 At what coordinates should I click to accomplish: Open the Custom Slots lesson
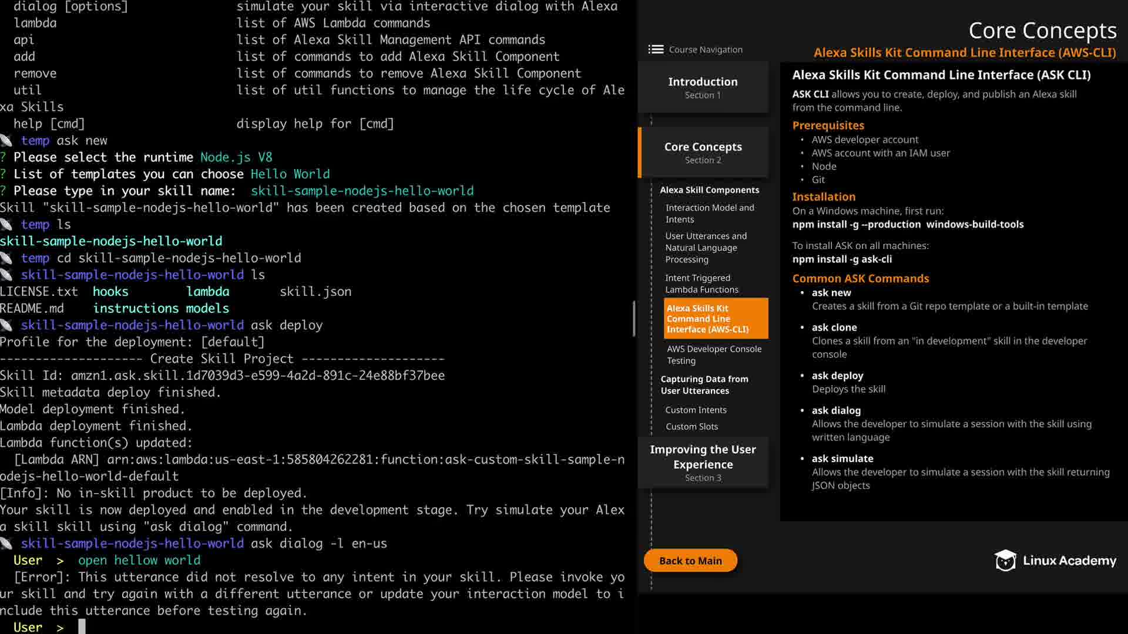click(691, 426)
